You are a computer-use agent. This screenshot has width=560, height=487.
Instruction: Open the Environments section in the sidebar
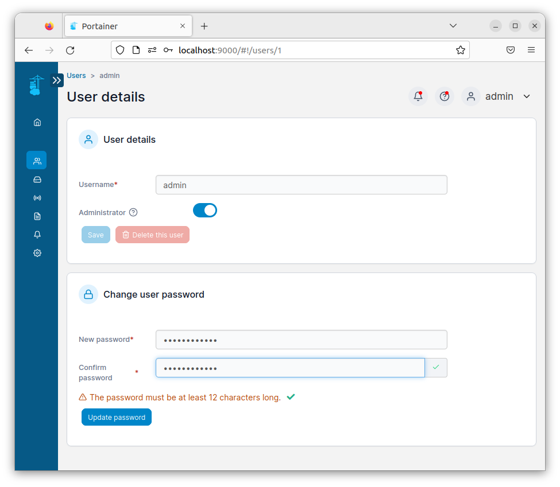click(x=37, y=180)
